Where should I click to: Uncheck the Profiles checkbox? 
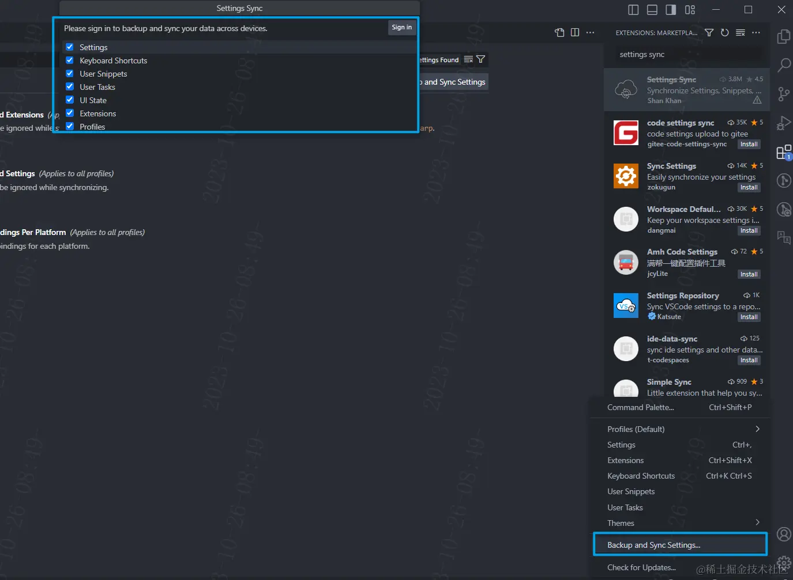click(70, 127)
